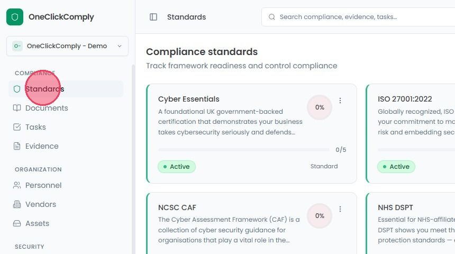Screen dimensions: 455x254
Task: Navigate to Vendors section
Action: 66,204
